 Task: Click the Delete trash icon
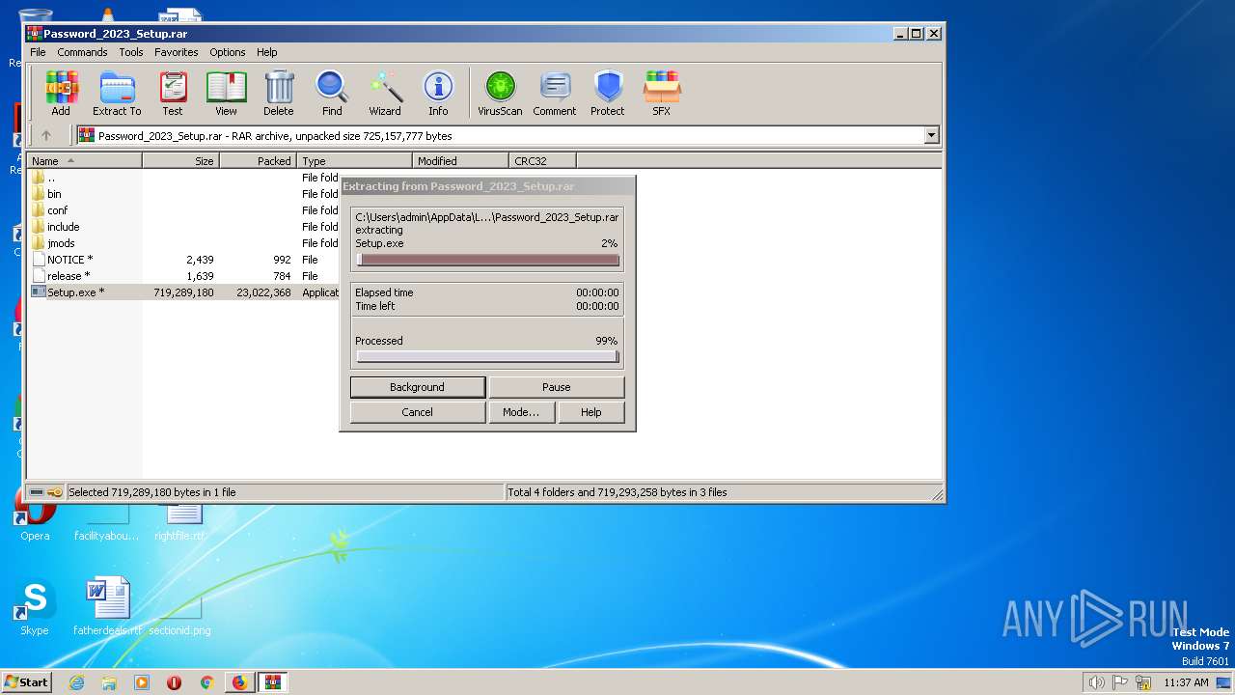click(x=279, y=94)
